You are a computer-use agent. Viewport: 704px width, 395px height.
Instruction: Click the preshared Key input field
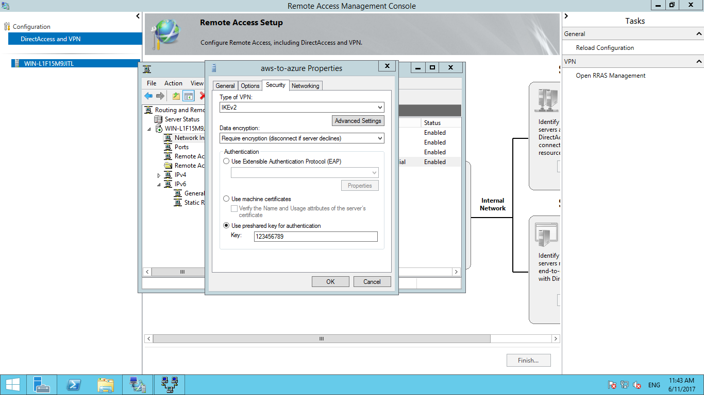[315, 237]
